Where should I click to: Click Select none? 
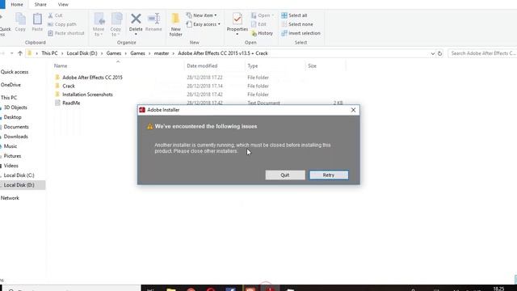coord(297,24)
